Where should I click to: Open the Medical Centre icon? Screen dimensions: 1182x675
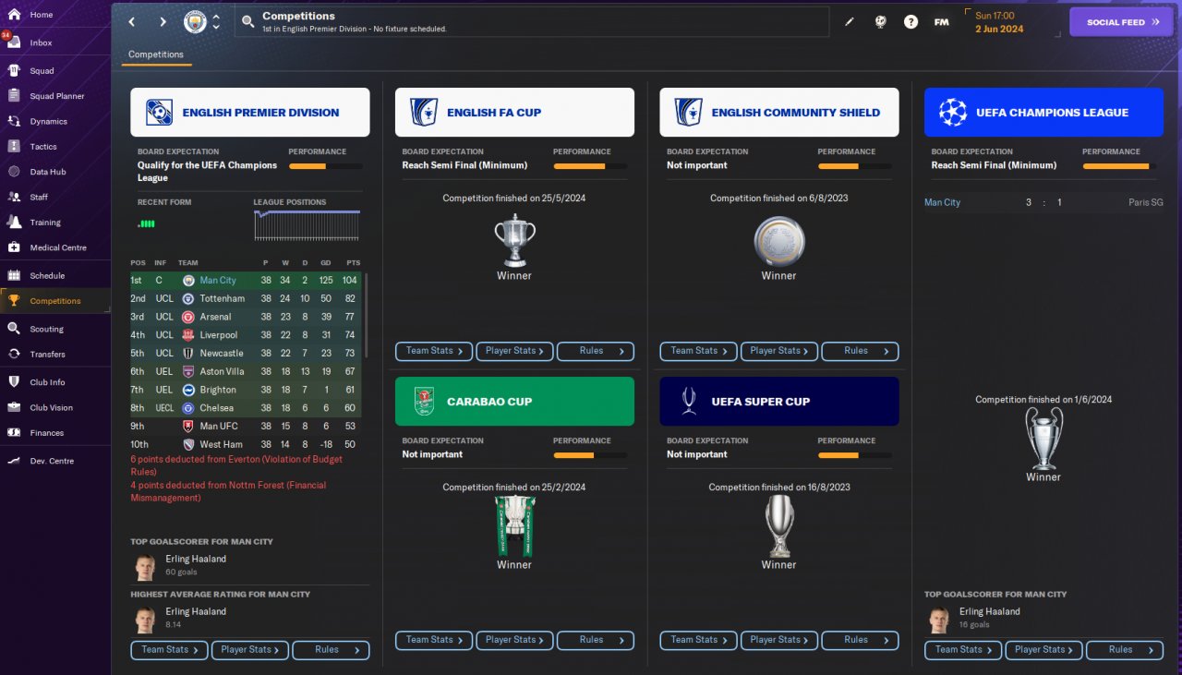click(x=14, y=247)
